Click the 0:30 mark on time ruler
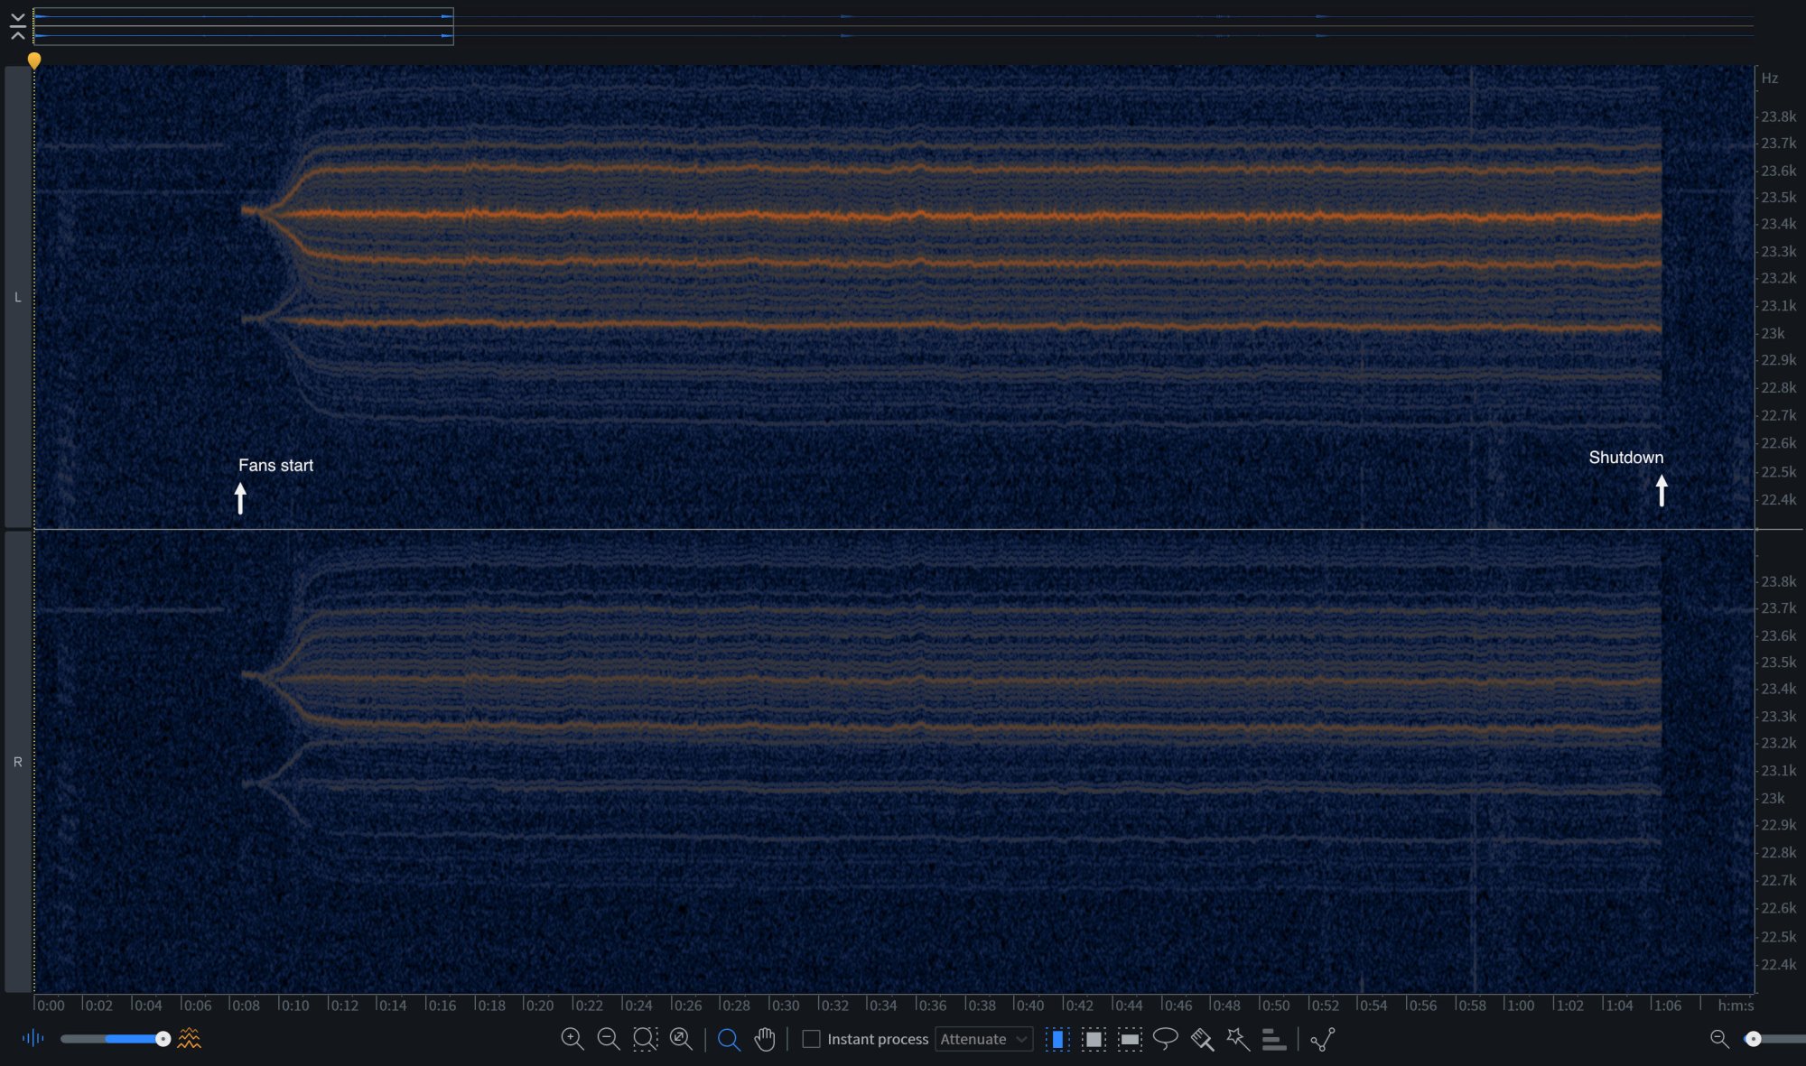 784,1005
